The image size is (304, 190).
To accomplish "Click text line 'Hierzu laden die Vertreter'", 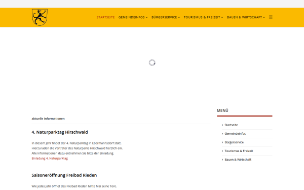I will coord(77,148).
